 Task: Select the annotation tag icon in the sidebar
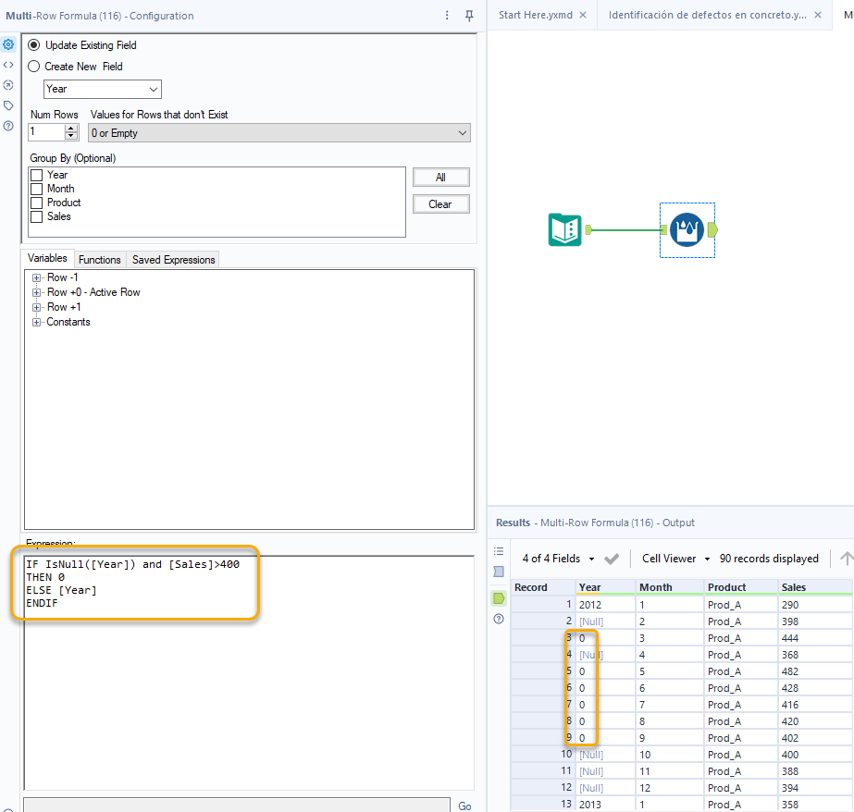click(8, 105)
